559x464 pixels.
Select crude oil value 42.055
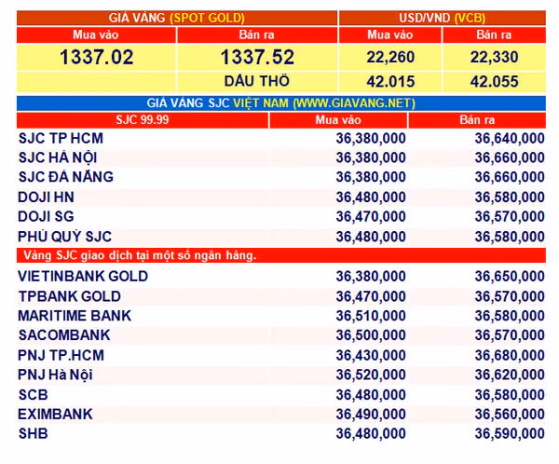tap(494, 82)
